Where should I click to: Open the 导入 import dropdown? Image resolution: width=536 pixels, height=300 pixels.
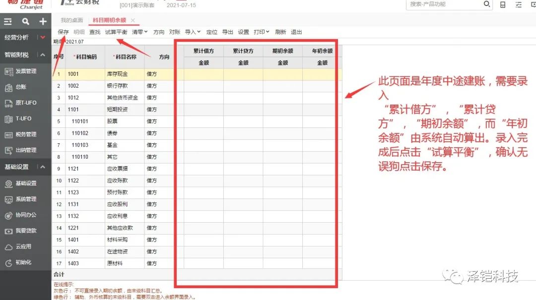click(193, 32)
